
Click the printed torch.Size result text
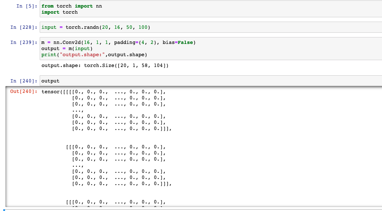(105, 66)
